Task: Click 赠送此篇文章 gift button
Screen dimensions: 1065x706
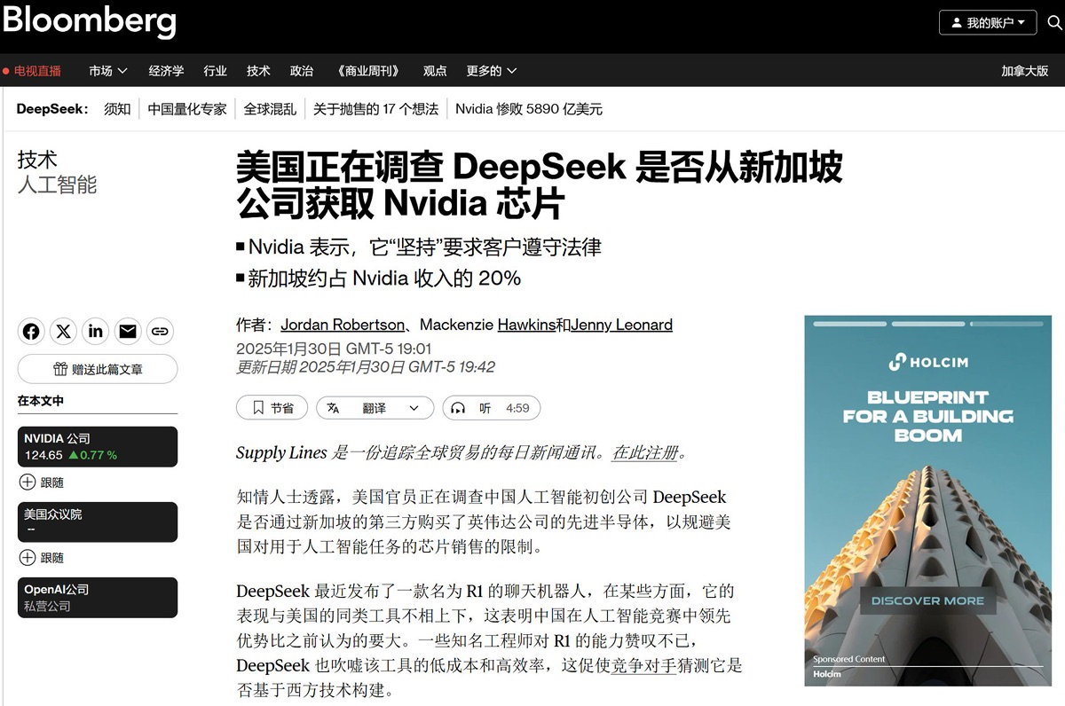Action: pos(98,369)
